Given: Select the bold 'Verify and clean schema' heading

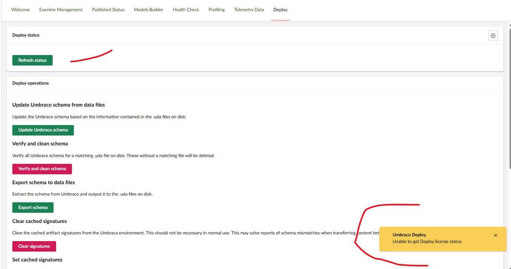Looking at the screenshot, I should (40, 144).
